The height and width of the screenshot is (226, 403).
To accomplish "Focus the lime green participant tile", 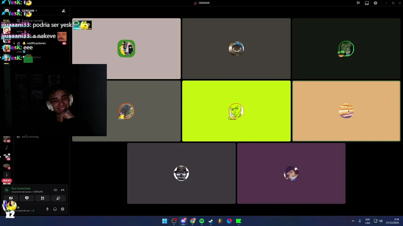I will (236, 111).
